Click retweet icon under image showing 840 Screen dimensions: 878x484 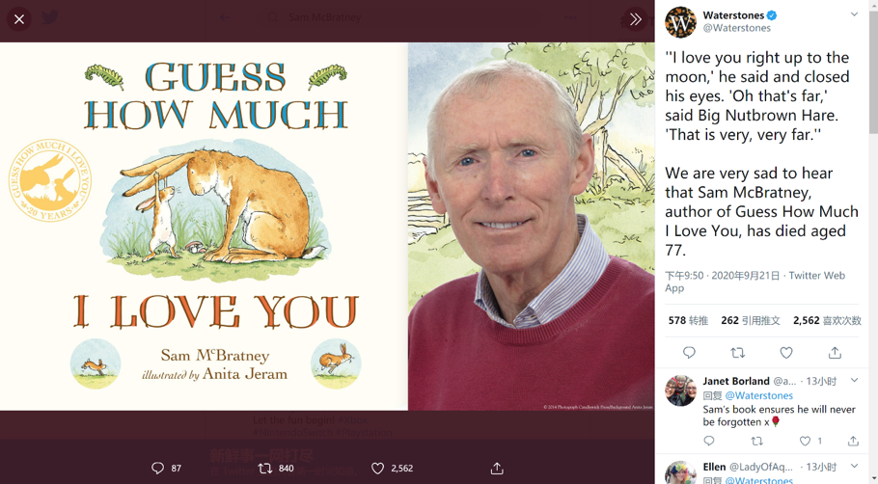tap(265, 468)
